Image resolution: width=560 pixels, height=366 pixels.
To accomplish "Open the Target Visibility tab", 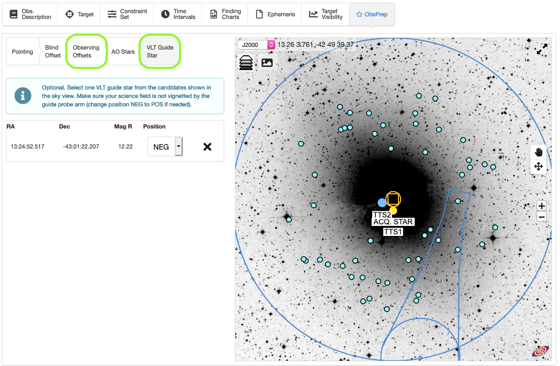I will click(x=325, y=14).
